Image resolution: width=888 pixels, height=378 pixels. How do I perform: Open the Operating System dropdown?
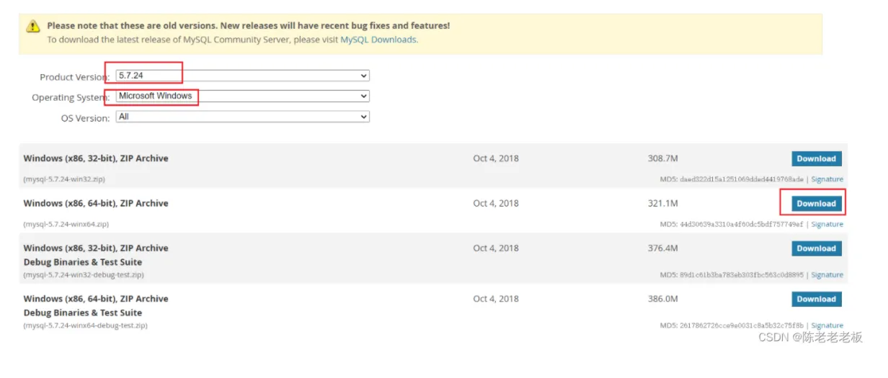pyautogui.click(x=242, y=96)
